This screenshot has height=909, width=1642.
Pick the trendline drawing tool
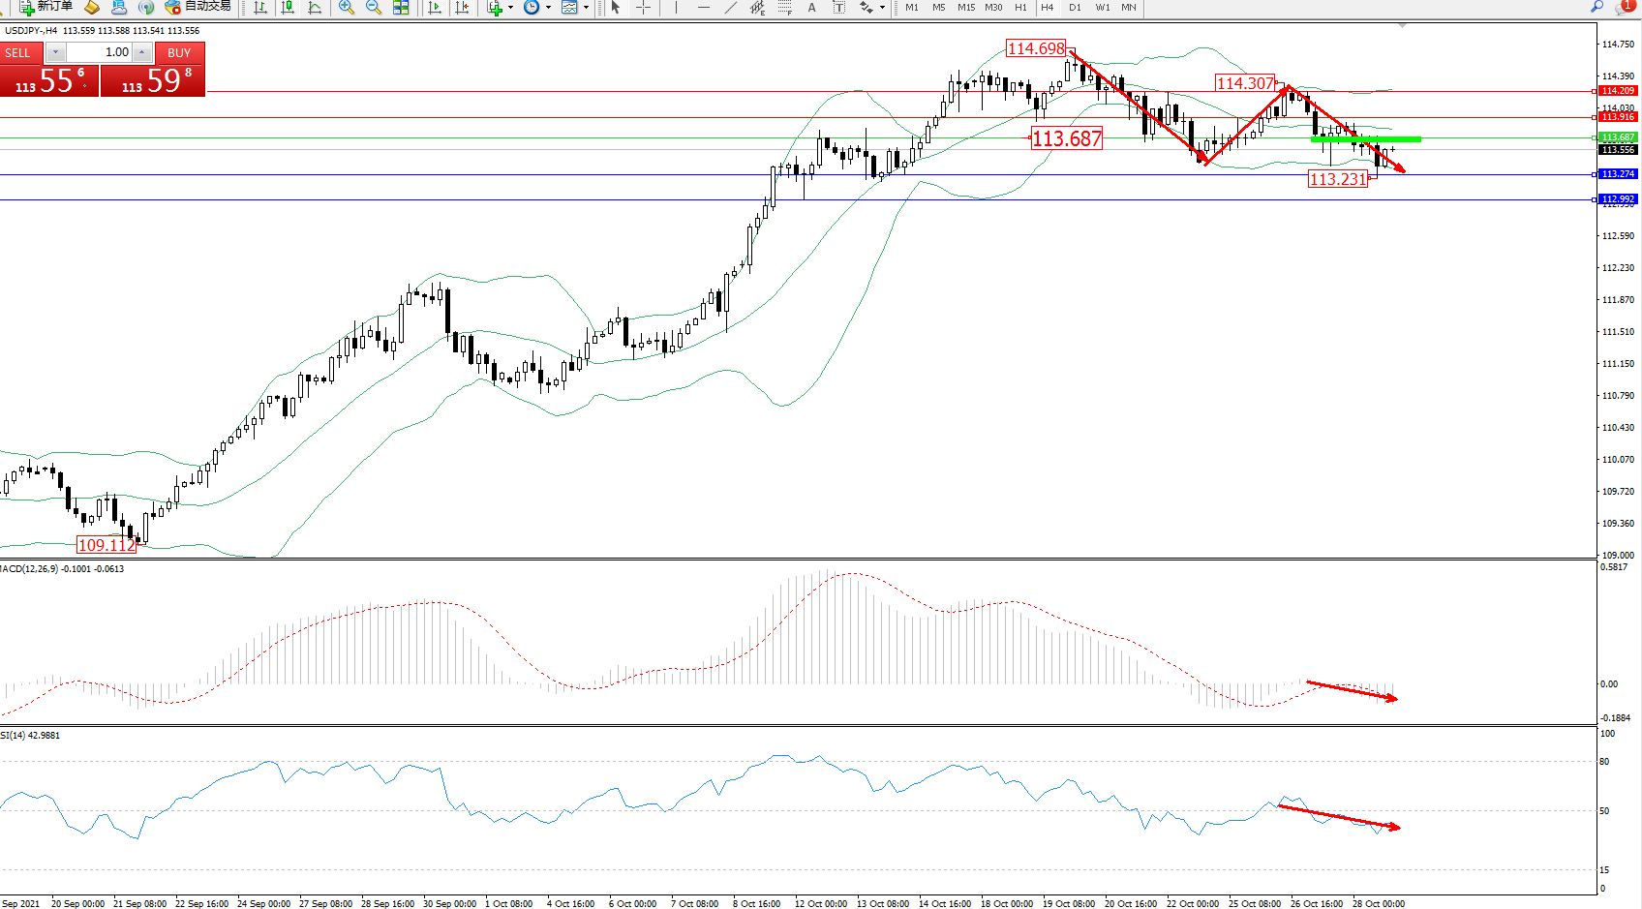click(731, 8)
